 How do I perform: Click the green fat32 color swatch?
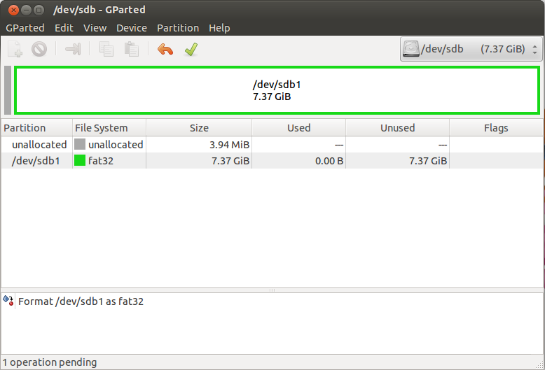[x=80, y=160]
